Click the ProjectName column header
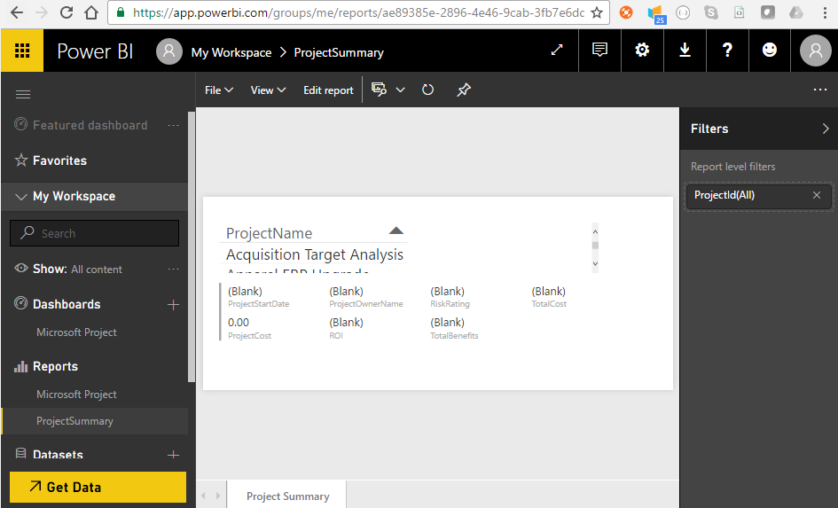This screenshot has height=508, width=838. [x=269, y=233]
